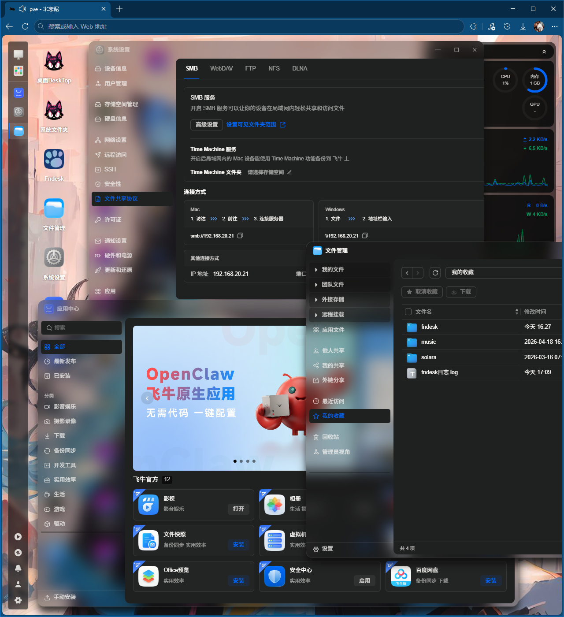Copy the smb://192.168.20.21 address
Image resolution: width=564 pixels, height=617 pixels.
tap(240, 235)
